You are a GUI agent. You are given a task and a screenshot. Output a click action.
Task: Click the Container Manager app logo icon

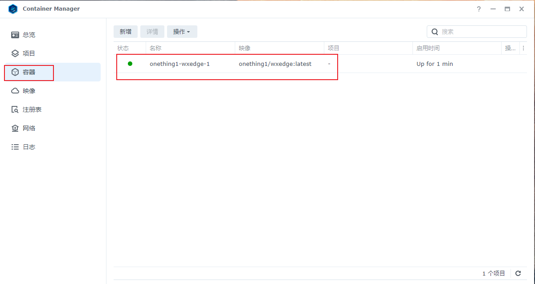click(x=13, y=9)
